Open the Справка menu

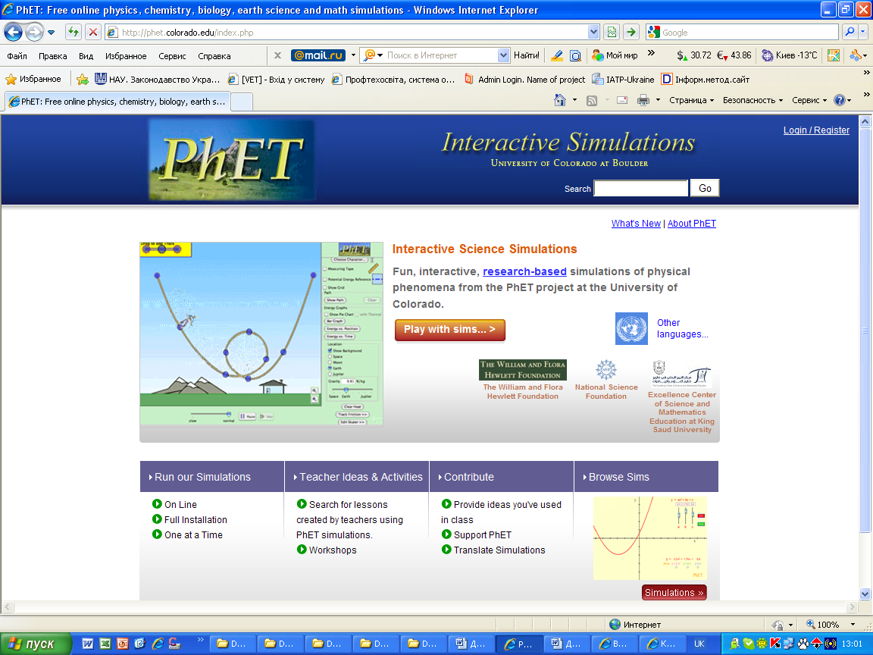(x=214, y=55)
